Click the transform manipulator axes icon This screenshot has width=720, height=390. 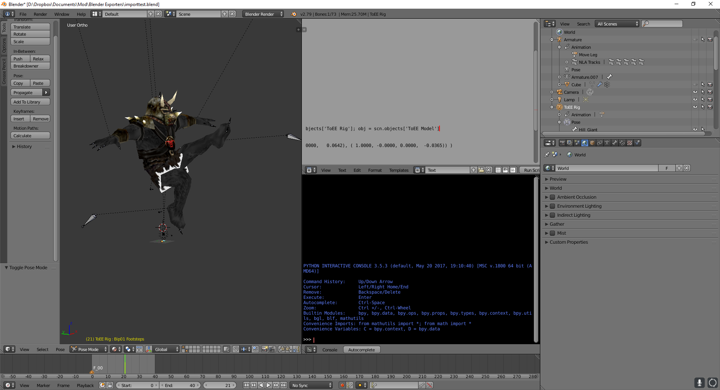[149, 349]
